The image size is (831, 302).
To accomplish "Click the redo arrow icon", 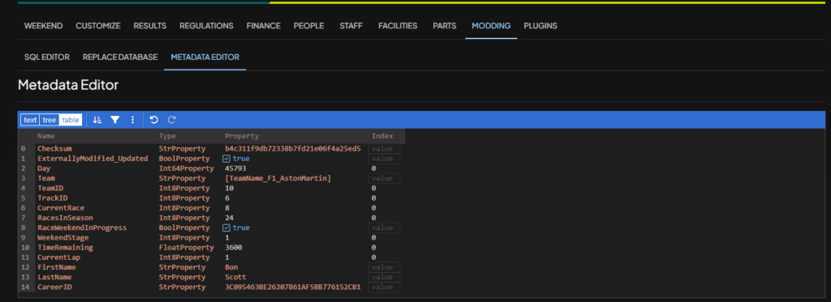I will [172, 120].
